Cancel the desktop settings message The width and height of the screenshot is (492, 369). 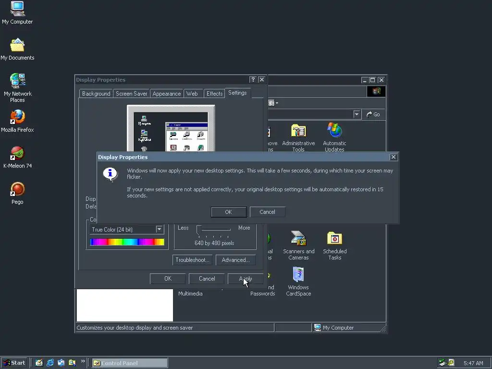pos(267,212)
